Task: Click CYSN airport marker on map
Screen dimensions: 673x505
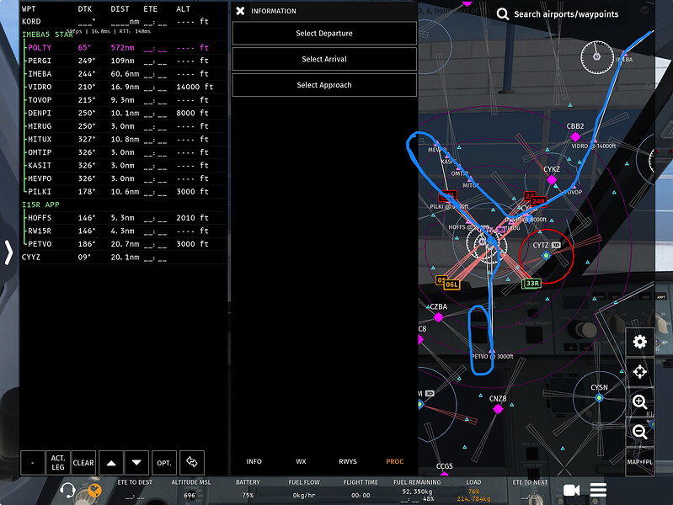Action: tap(599, 398)
